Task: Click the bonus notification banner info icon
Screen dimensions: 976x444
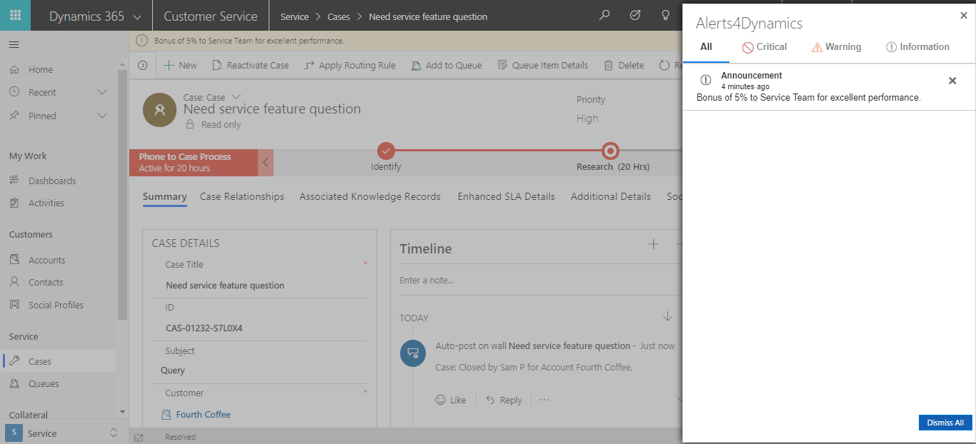Action: tap(141, 41)
